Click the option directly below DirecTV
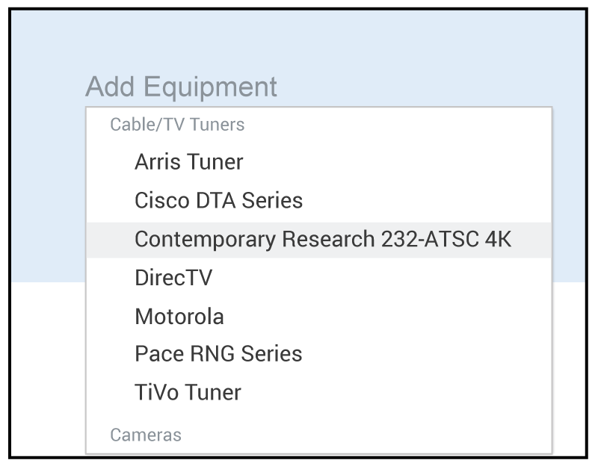Screen dimensions: 598x466 179,316
